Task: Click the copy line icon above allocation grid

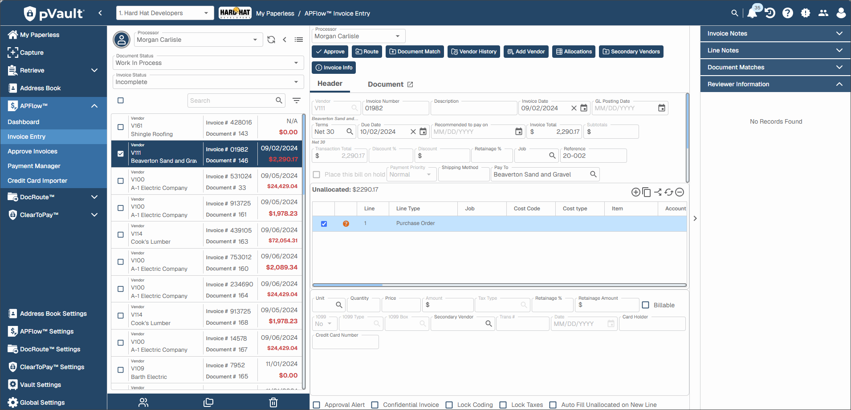Action: coord(647,192)
